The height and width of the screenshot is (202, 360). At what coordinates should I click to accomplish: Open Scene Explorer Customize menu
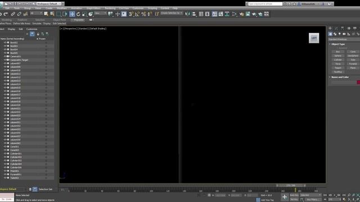31,29
